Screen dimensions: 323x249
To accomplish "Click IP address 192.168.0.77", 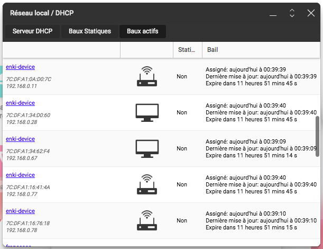I will click(22, 194).
